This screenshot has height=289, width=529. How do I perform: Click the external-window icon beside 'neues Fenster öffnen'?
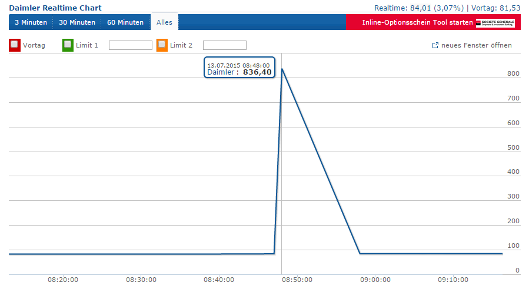(435, 45)
